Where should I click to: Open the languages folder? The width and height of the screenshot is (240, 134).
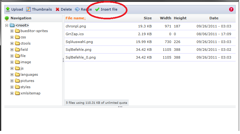pos(29,74)
